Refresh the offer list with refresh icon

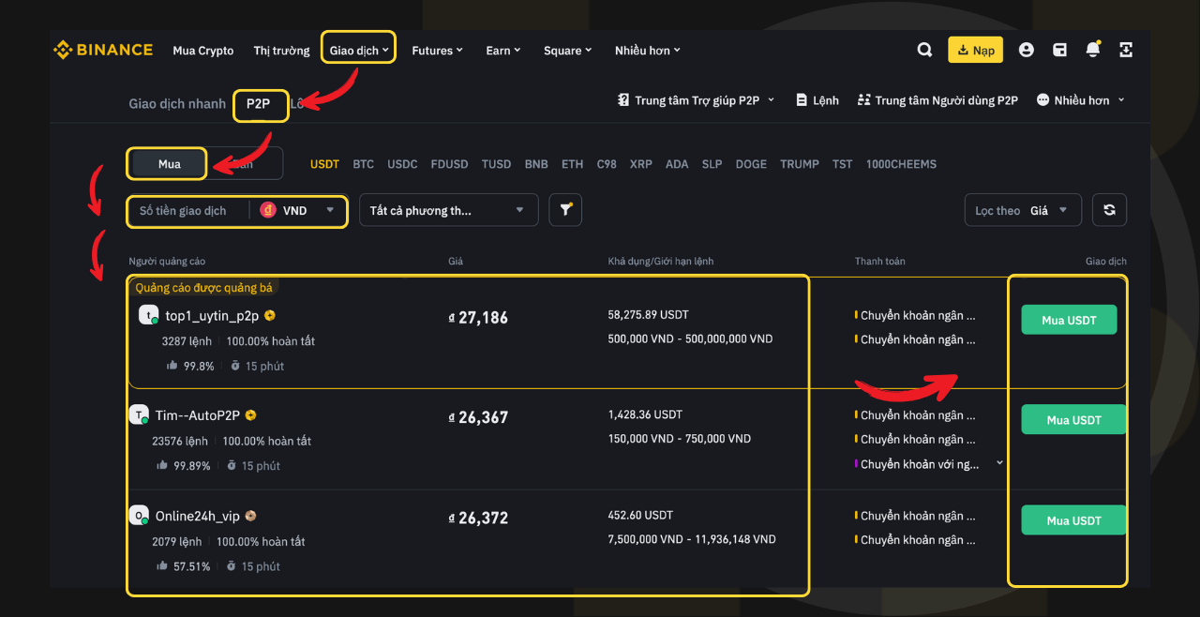pos(1109,210)
